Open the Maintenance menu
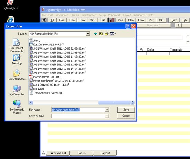The image size is (190, 159). pyautogui.click(x=89, y=15)
